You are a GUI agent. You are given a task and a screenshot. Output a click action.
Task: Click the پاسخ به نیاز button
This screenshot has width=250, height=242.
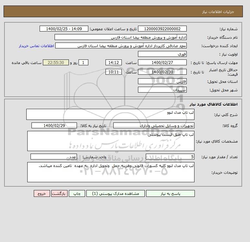[170, 194]
